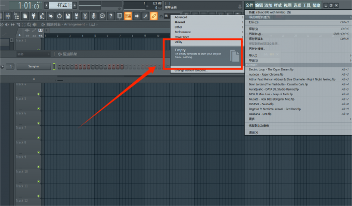Click the playlist zoom magnifier tool
Viewport: 352px width, 206px height.
coord(29,24)
